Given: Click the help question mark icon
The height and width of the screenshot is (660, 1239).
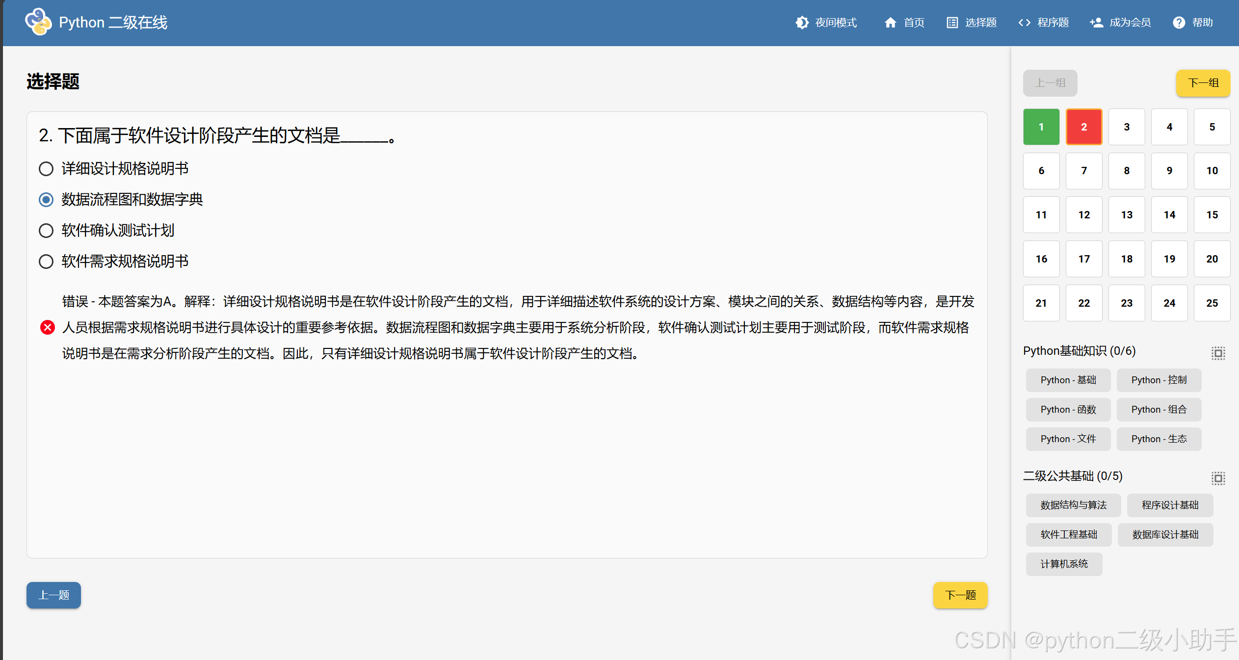Looking at the screenshot, I should tap(1179, 23).
